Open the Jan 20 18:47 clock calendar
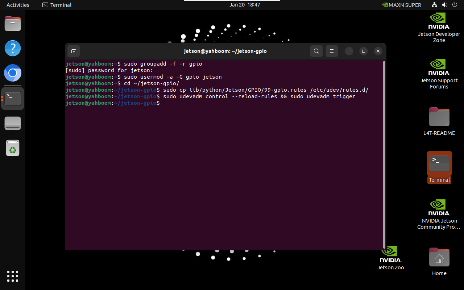 tap(245, 5)
